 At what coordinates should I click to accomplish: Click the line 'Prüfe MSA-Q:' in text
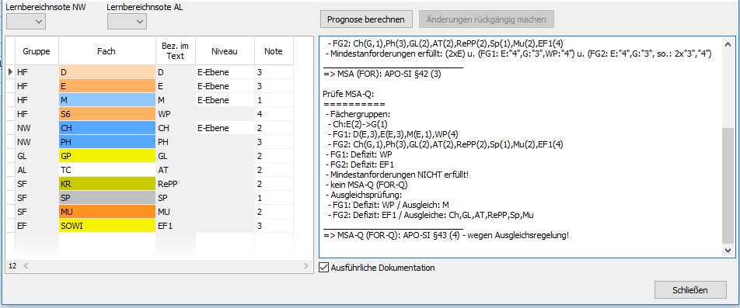coord(349,94)
